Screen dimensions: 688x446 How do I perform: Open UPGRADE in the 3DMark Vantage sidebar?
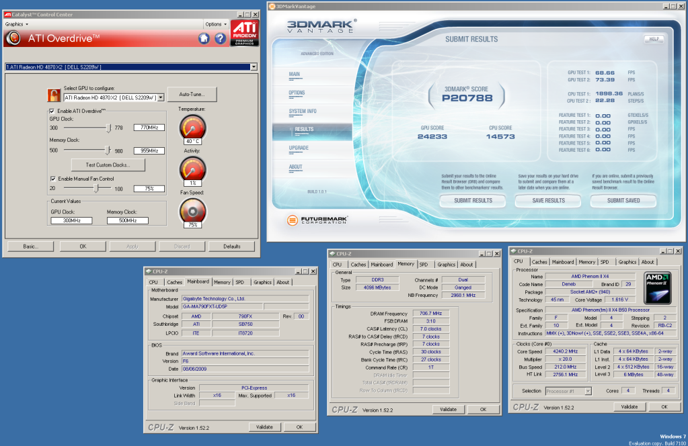coord(299,148)
